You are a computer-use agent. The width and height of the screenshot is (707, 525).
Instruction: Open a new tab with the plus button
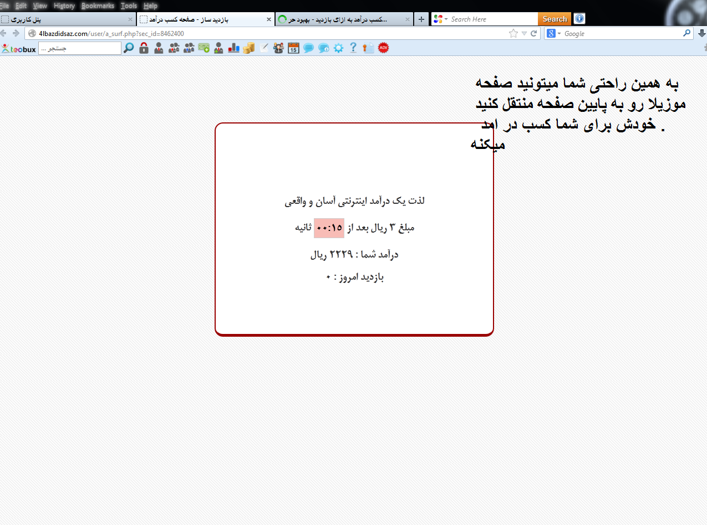[x=421, y=19]
